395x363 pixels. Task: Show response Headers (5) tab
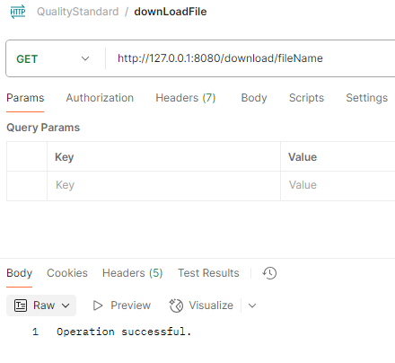[x=132, y=273]
